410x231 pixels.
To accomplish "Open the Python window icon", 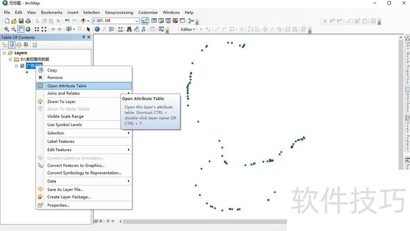I will coord(182,21).
